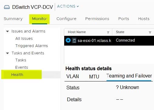Select All Issues in the sidebar

(24, 39)
